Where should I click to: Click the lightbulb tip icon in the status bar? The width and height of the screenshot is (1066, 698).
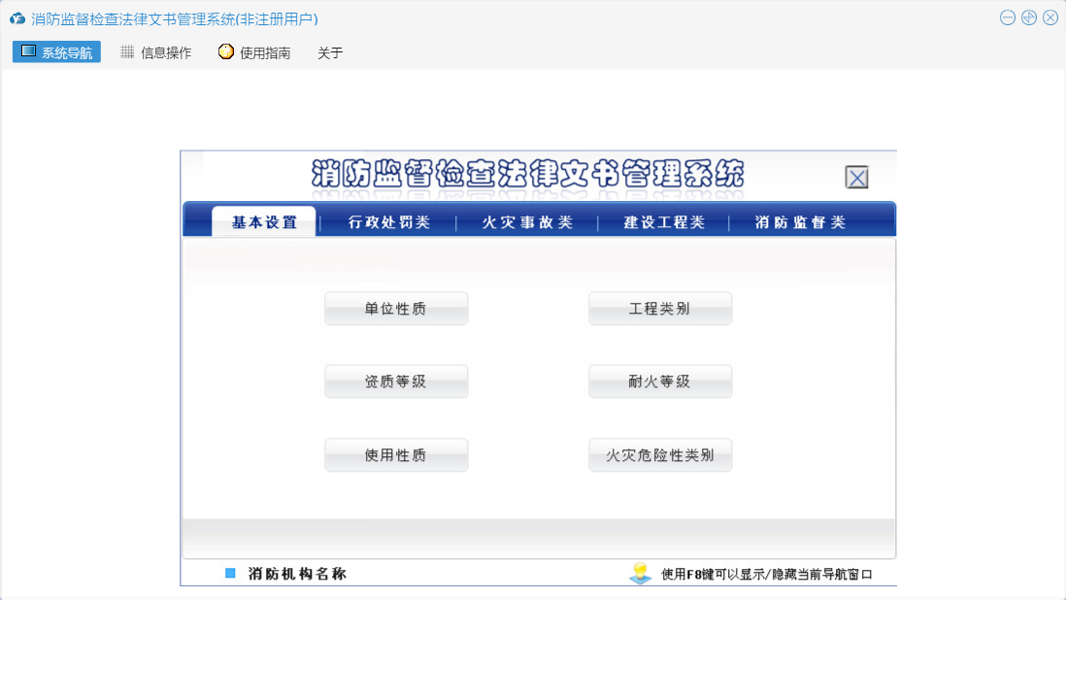pos(641,573)
